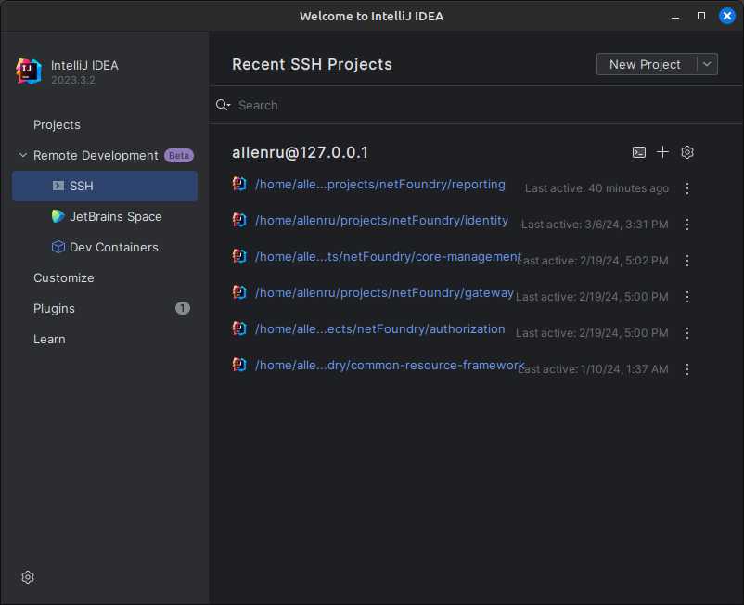
Task: Open more options for gateway project
Action: 687,297
